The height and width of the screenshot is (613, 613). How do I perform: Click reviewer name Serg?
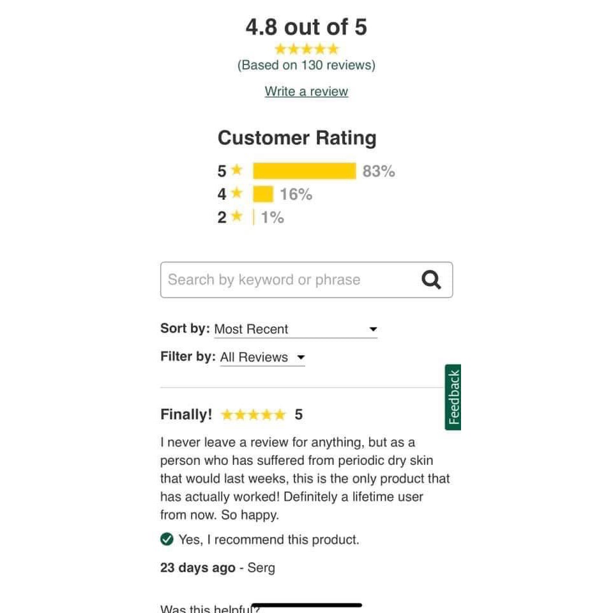(261, 568)
